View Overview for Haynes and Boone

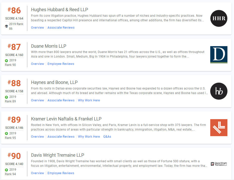[37, 100]
